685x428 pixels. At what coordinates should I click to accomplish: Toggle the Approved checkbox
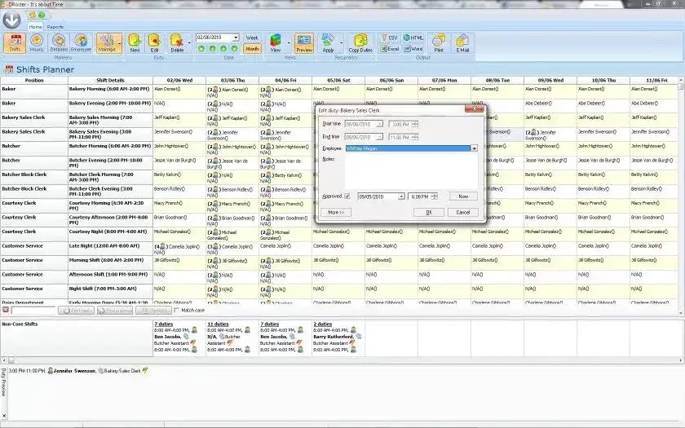tap(347, 196)
